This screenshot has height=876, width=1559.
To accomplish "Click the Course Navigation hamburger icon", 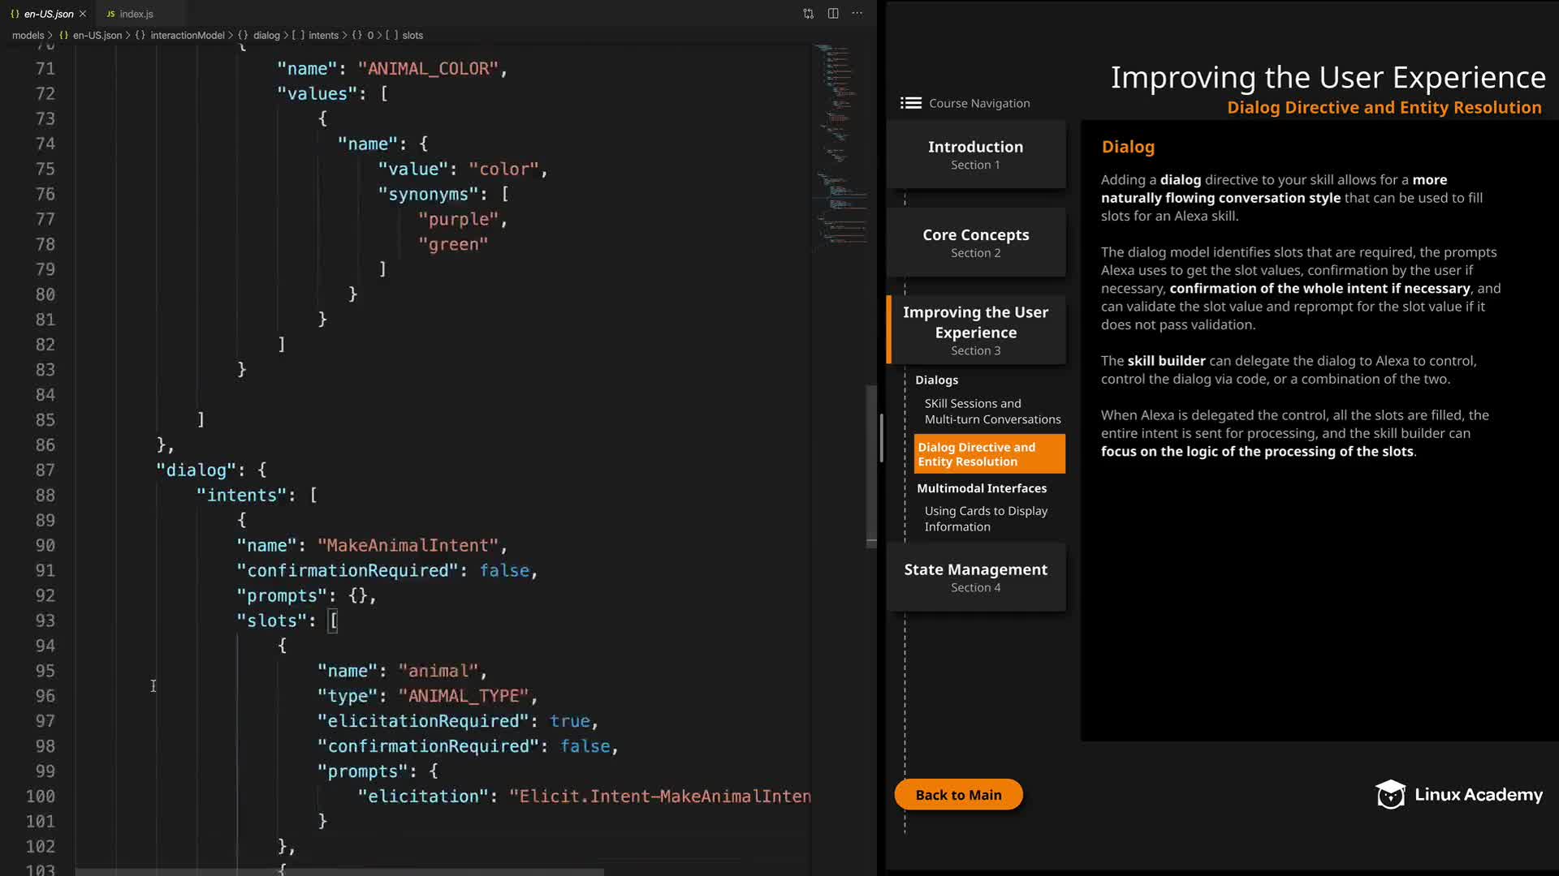I will click(910, 103).
